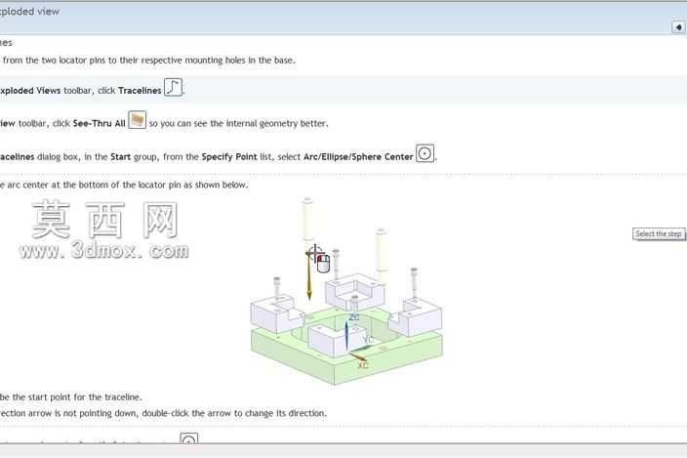Click the Arc/Ellipse/Sphere Center icon
This screenshot has width=687, height=458.
424,153
